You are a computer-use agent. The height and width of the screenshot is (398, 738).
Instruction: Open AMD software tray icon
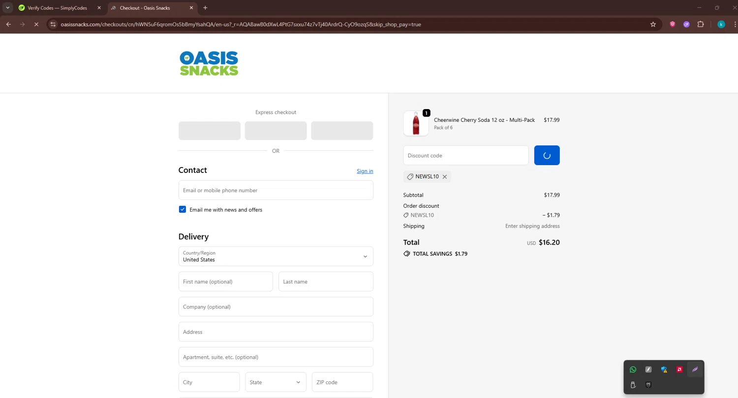pyautogui.click(x=679, y=370)
